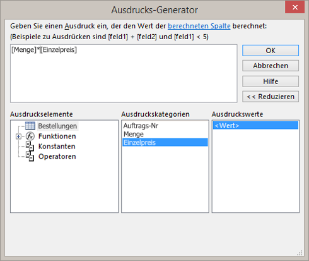Viewport: 309px width, 261px height.
Task: Click the Bestellungen table icon
Action: point(30,126)
